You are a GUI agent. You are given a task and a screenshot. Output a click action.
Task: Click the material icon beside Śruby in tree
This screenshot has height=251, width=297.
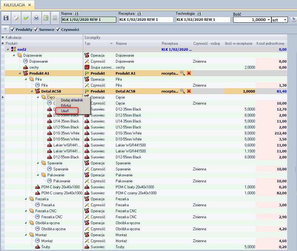pyautogui.click(x=38, y=247)
